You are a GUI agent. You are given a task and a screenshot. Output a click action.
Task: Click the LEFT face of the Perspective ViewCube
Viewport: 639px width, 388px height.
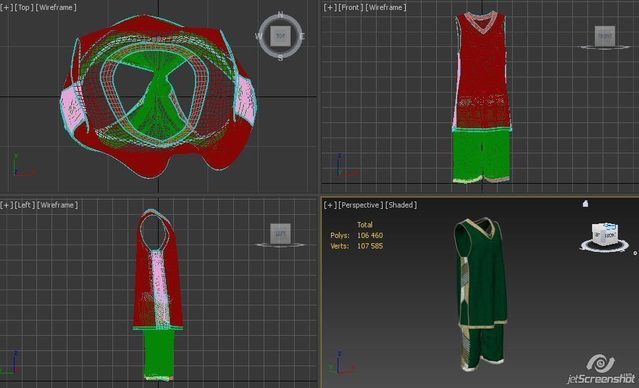click(597, 235)
